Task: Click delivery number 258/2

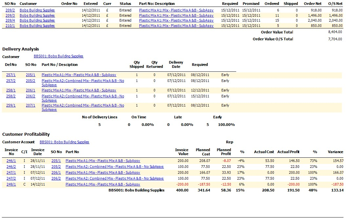Action: coord(11,96)
